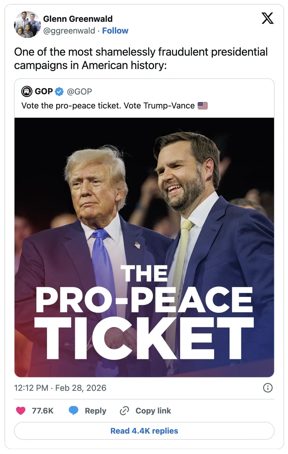Click the GOP elephant avatar icon
The width and height of the screenshot is (288, 454).
click(27, 91)
